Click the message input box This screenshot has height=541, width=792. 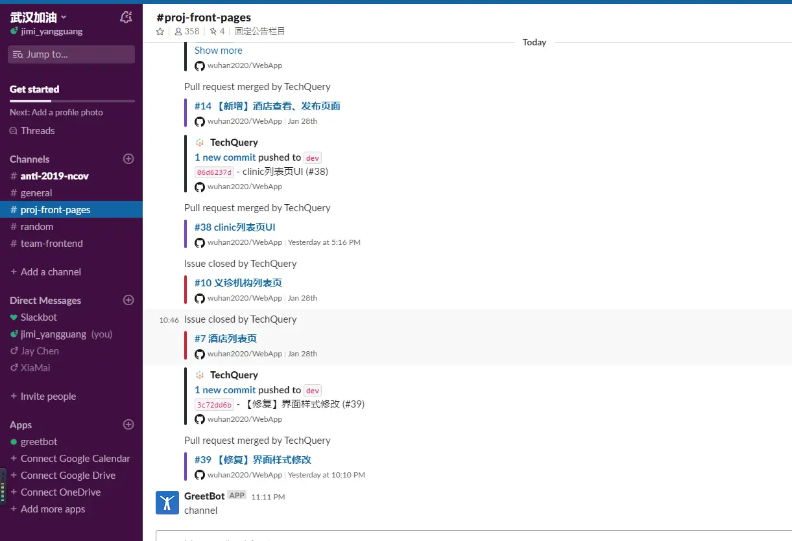click(x=474, y=536)
